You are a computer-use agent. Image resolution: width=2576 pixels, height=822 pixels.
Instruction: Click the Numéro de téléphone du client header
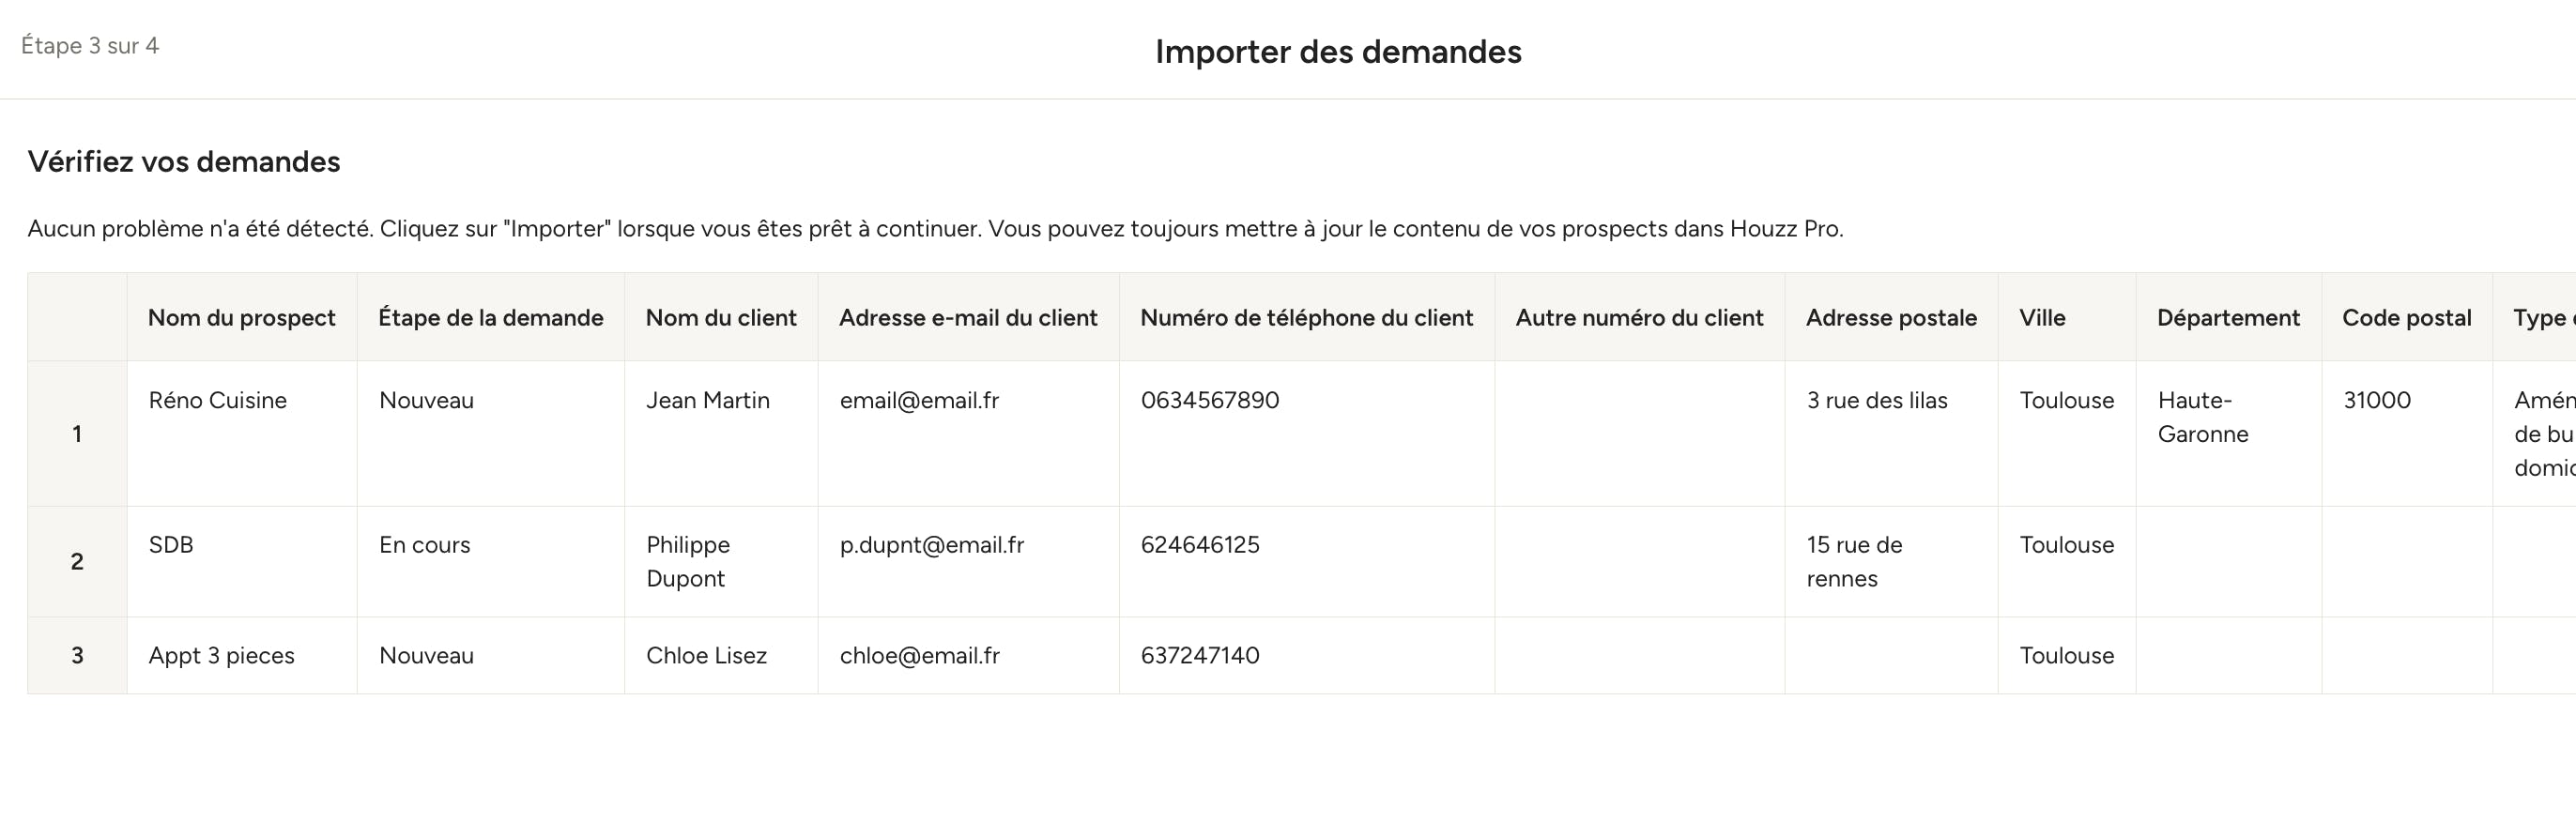[1307, 317]
